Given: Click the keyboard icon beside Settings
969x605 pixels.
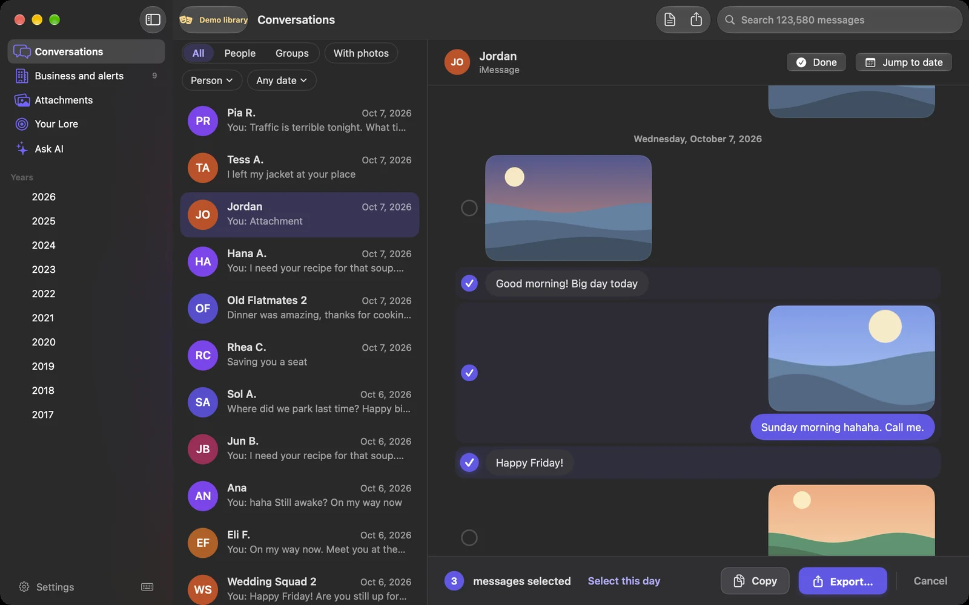Looking at the screenshot, I should [x=147, y=587].
